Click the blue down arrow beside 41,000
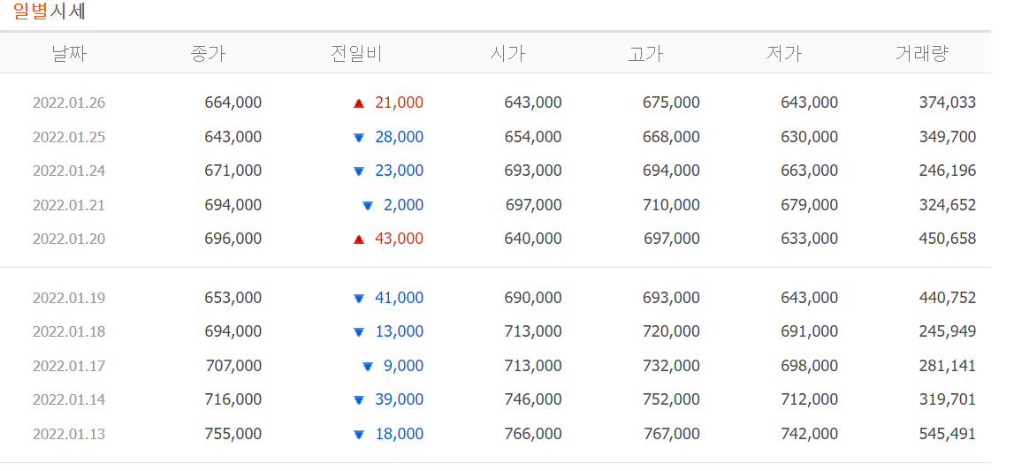Viewport: 1014px width, 471px height. tap(359, 299)
